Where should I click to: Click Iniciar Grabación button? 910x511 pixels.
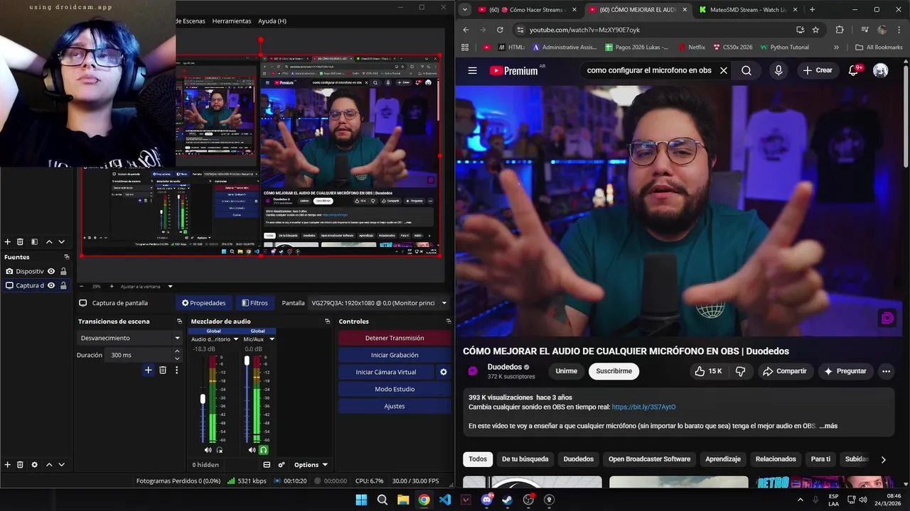coord(395,355)
